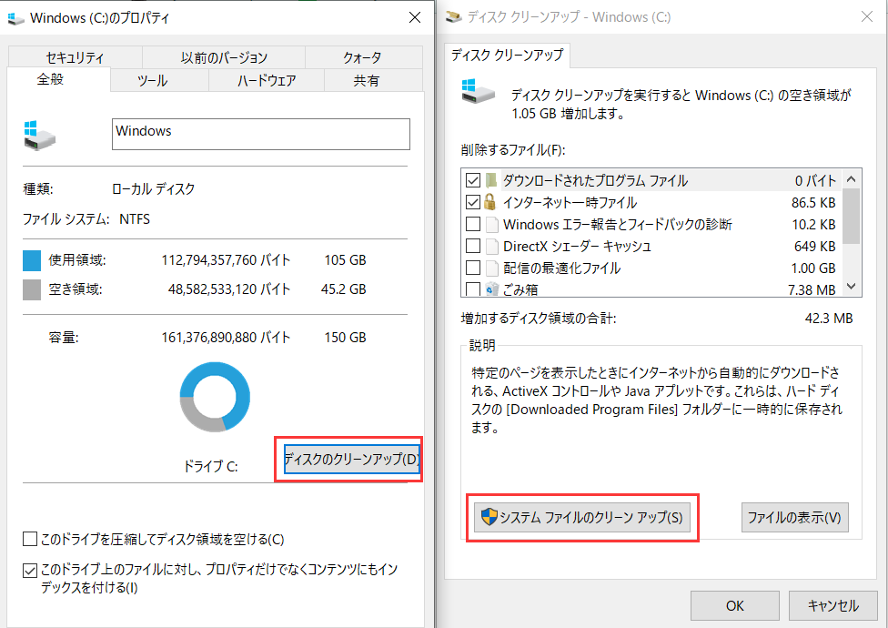Click the 649 KB size value
The height and width of the screenshot is (628, 888).
(x=815, y=247)
